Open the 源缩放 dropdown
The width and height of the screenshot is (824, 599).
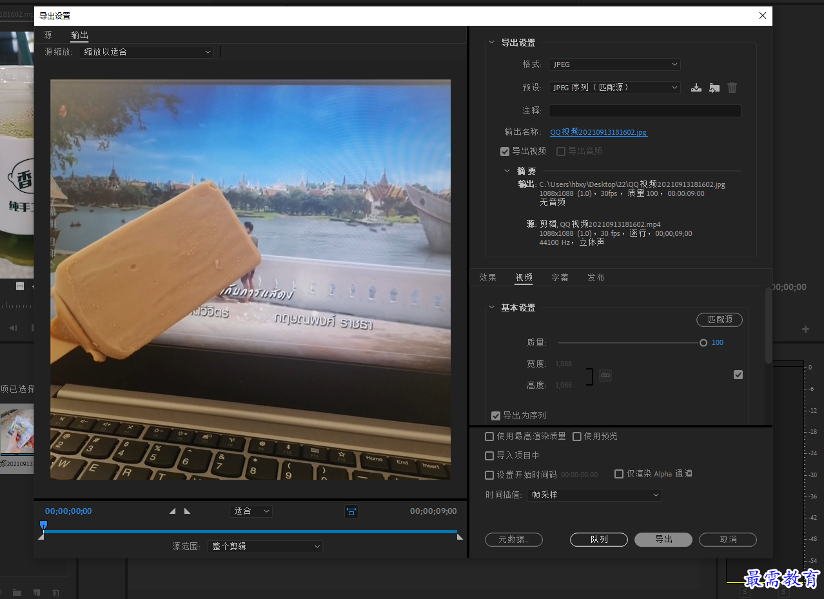[146, 52]
